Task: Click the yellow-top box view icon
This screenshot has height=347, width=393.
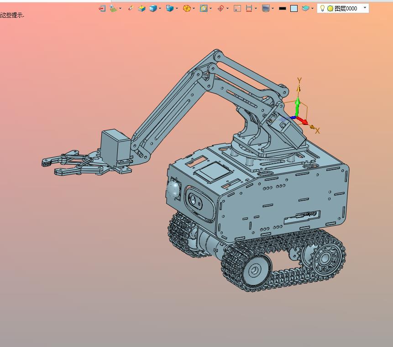Action: pyautogui.click(x=141, y=9)
